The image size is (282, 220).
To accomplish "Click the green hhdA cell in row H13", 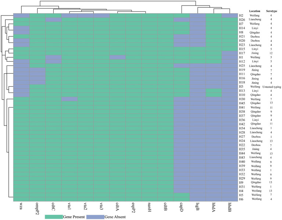I will (214, 91).
